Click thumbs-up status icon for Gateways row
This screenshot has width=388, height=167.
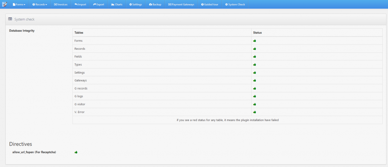(255, 80)
